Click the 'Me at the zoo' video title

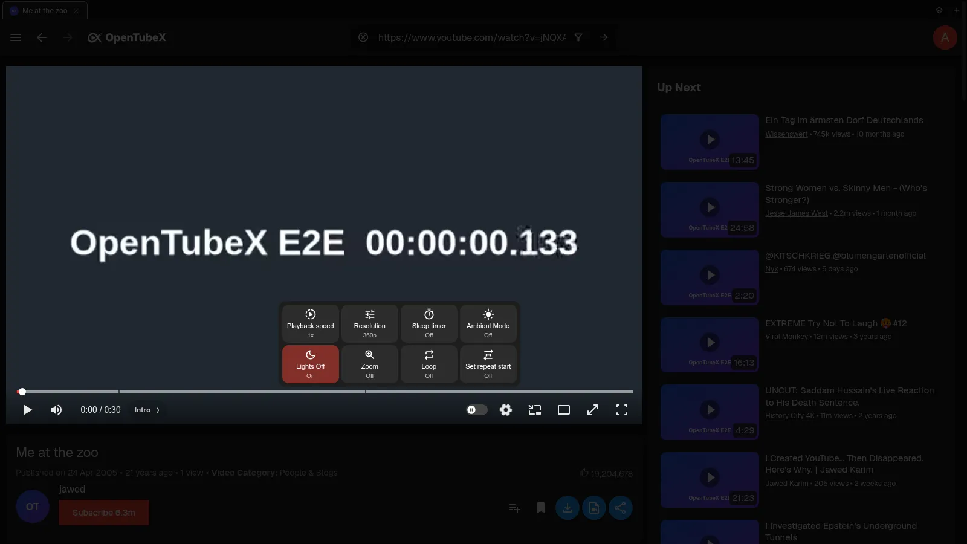[x=57, y=453]
